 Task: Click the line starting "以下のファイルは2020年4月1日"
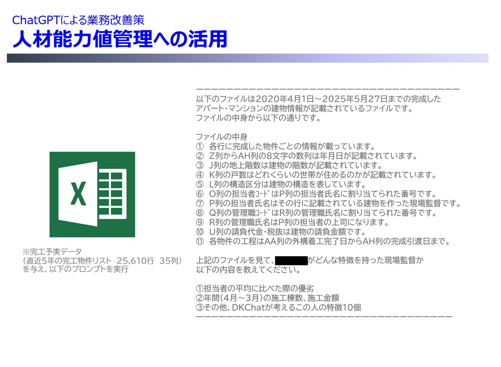319,99
